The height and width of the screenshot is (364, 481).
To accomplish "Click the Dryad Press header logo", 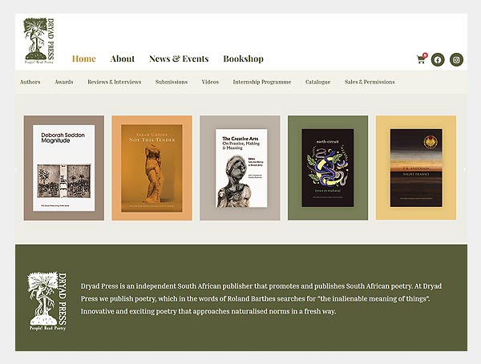I will [39, 41].
